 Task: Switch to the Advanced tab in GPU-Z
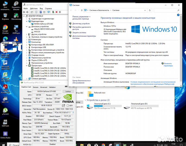click(43, 87)
